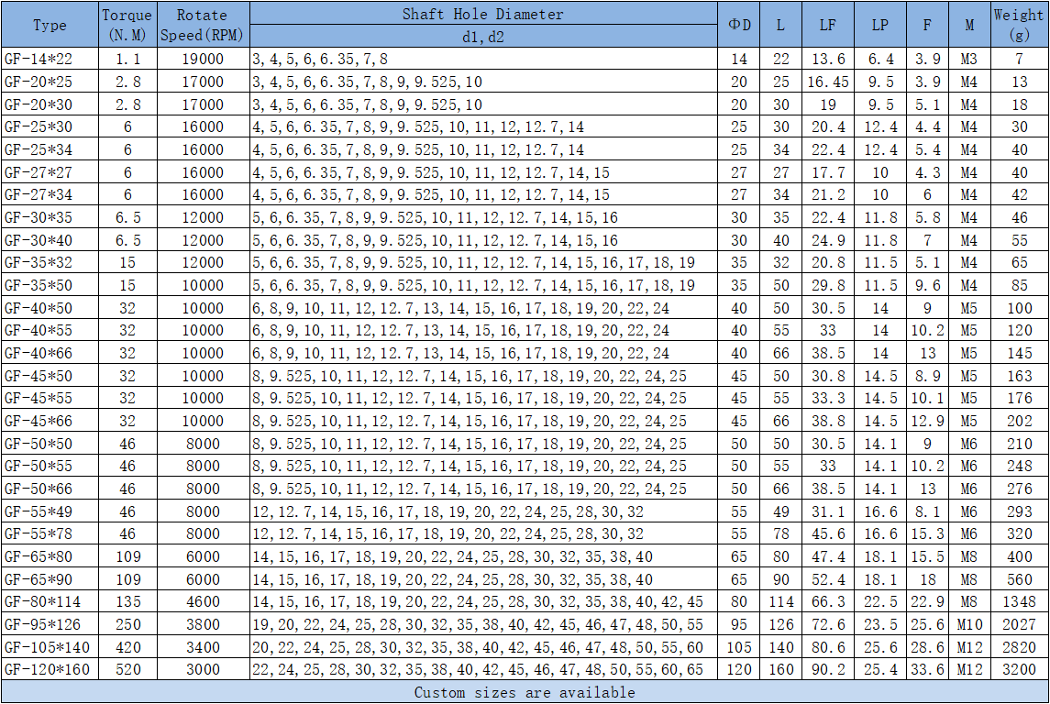The image size is (1050, 704).
Task: Click the LP column header
Action: (880, 25)
